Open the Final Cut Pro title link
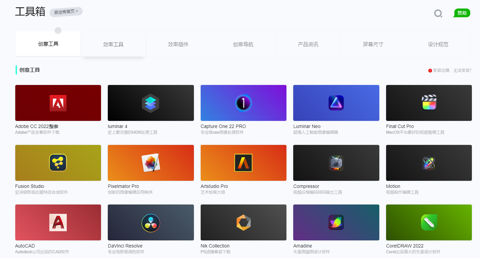 tap(400, 126)
